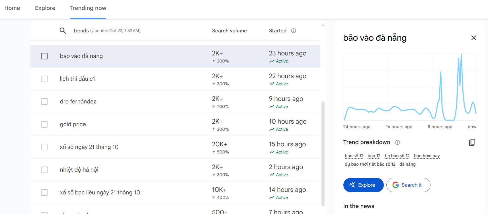Image resolution: width=488 pixels, height=214 pixels.
Task: Click the Active trend icon for gold price
Action: pos(272,129)
